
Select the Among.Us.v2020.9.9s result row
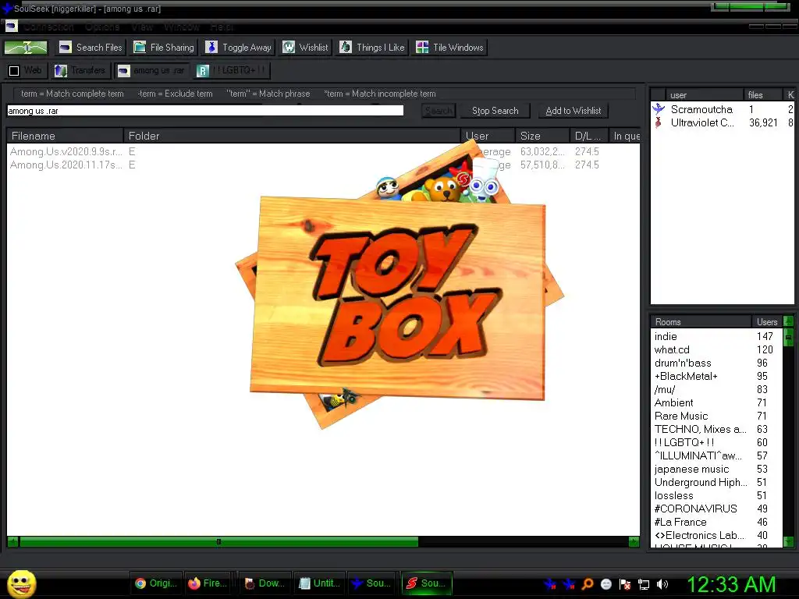[323, 151]
